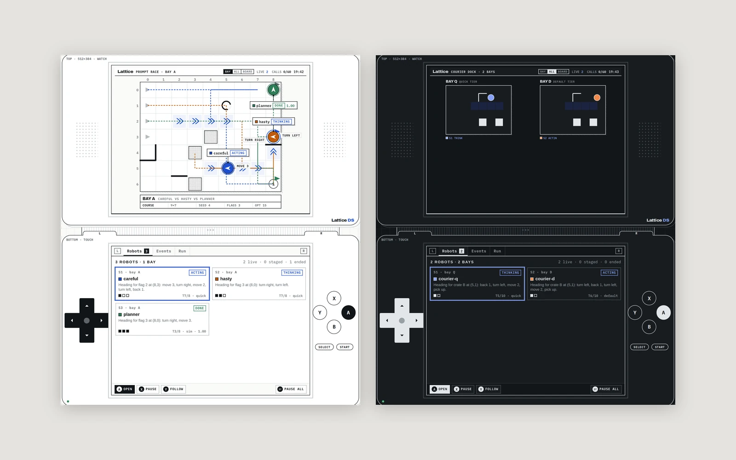Switch light top screen to BAY view
The height and width of the screenshot is (460, 736).
coord(228,72)
